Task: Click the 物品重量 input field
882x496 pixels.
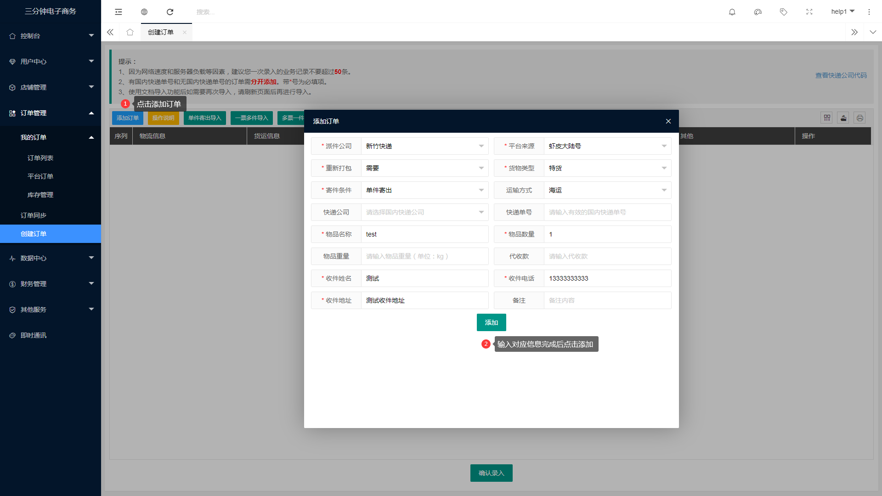Action: 424,256
